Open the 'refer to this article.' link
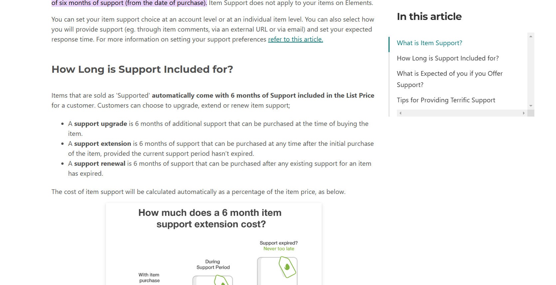556x285 pixels. tap(295, 39)
